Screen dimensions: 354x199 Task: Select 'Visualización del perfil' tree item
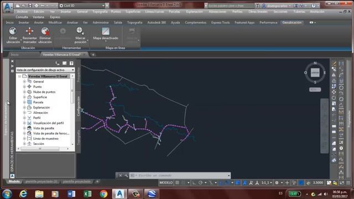coord(48,123)
